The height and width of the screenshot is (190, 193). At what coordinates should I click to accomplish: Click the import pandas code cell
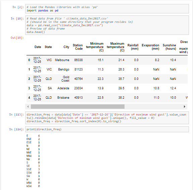(107, 9)
